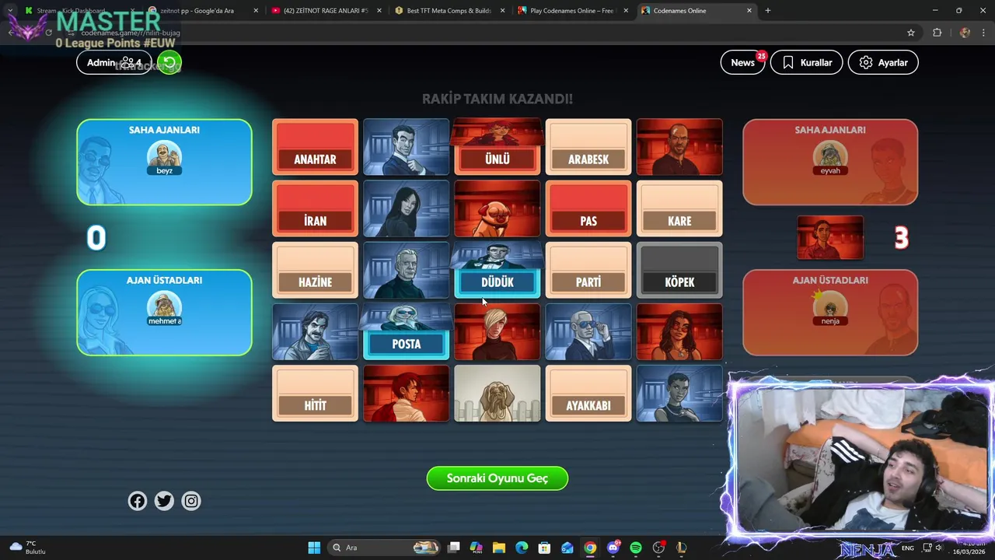Open the Chrome profile avatar
The width and height of the screenshot is (995, 560).
[965, 33]
